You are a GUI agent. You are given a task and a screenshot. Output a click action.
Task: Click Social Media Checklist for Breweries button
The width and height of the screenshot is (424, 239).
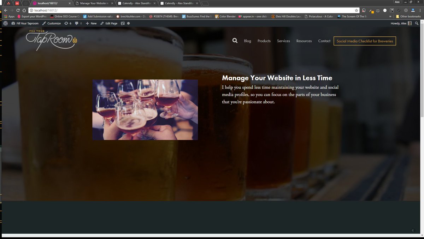[365, 41]
